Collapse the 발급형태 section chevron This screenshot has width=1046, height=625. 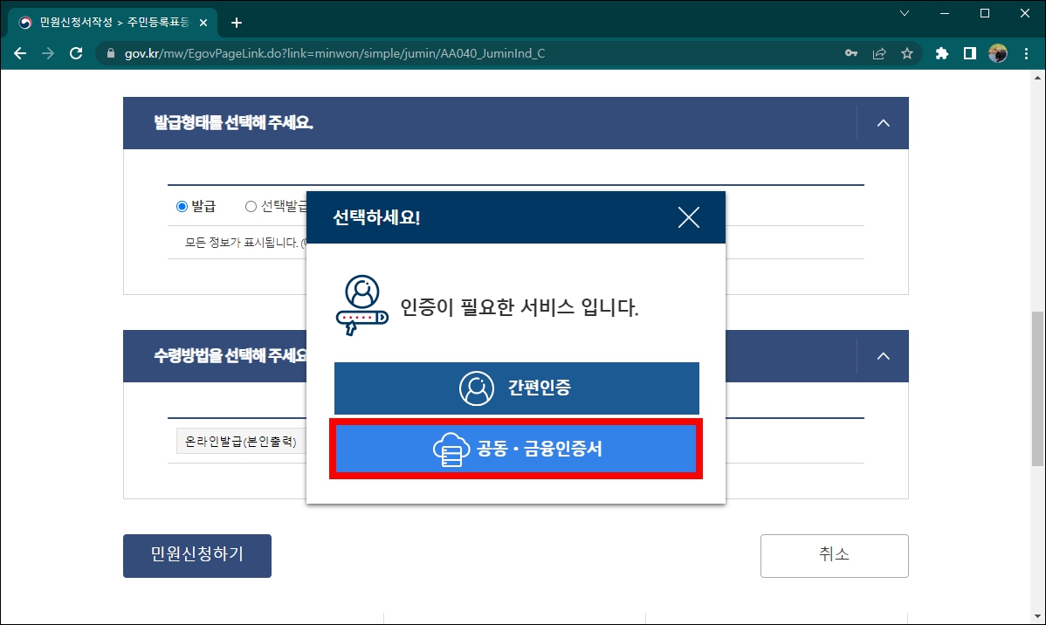[883, 123]
